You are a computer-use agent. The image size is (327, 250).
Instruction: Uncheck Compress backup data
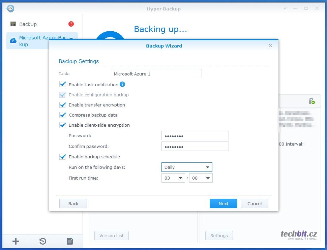click(x=63, y=115)
